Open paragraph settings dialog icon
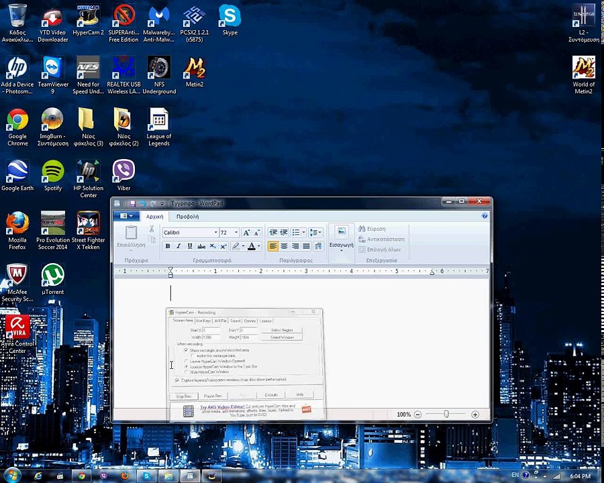 (318, 246)
